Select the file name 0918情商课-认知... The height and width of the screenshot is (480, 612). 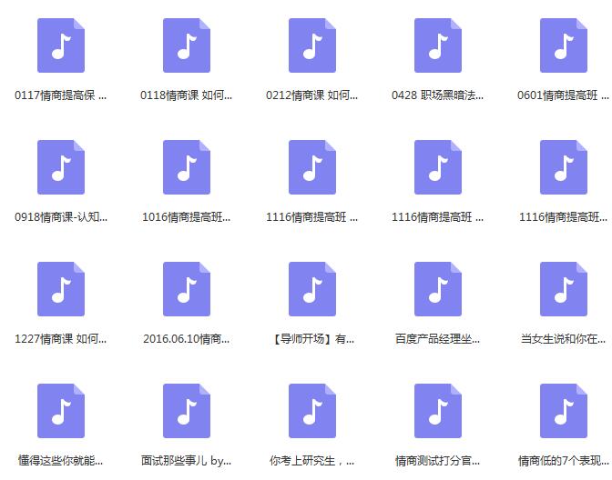pyautogui.click(x=61, y=217)
